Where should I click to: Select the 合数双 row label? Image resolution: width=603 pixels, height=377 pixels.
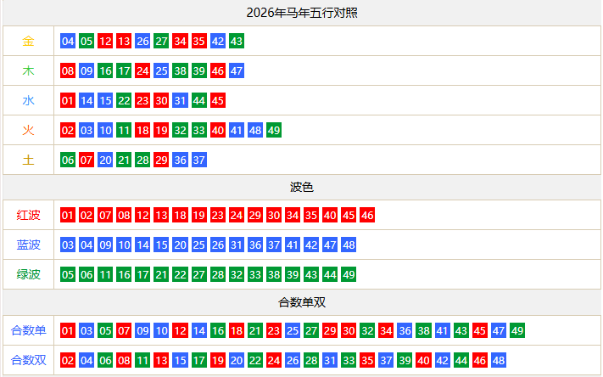tap(28, 360)
